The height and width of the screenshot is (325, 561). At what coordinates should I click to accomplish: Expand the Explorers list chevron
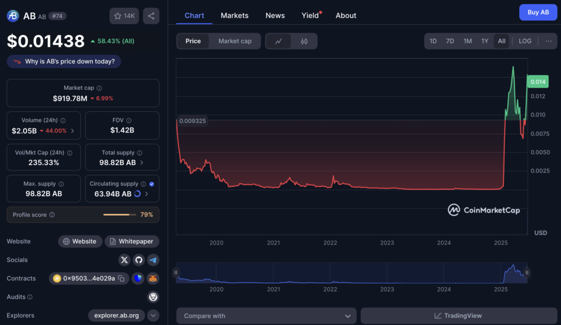(x=153, y=315)
